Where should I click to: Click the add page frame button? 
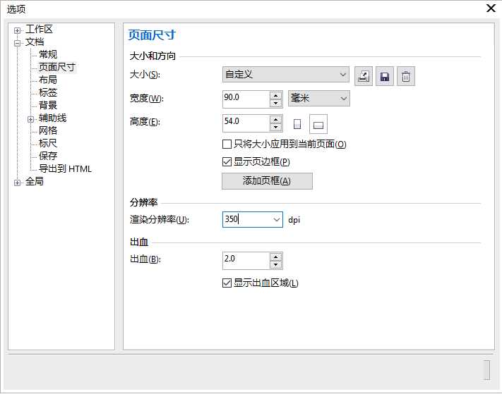(x=267, y=181)
